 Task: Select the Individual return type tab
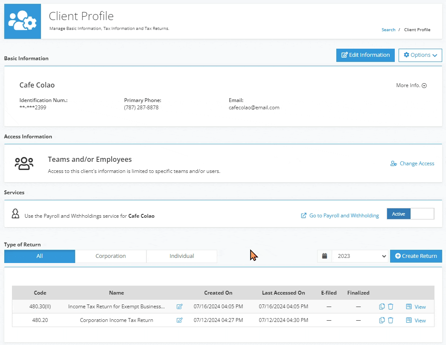(181, 256)
